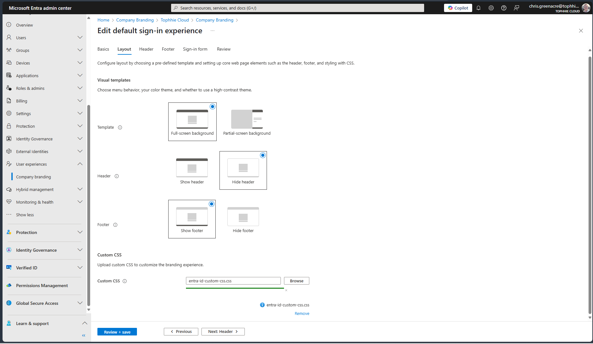Click the Groups icon in sidebar
The height and width of the screenshot is (344, 593).
click(x=9, y=50)
